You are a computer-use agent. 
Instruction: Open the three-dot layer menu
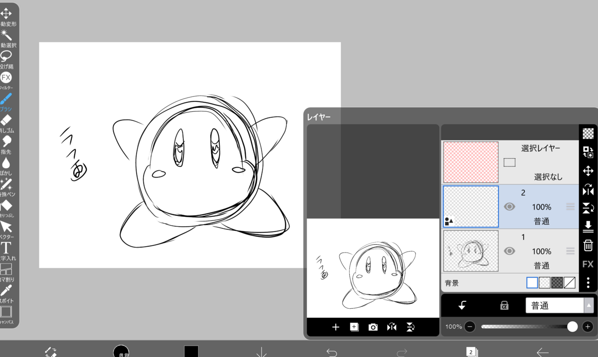tap(588, 282)
